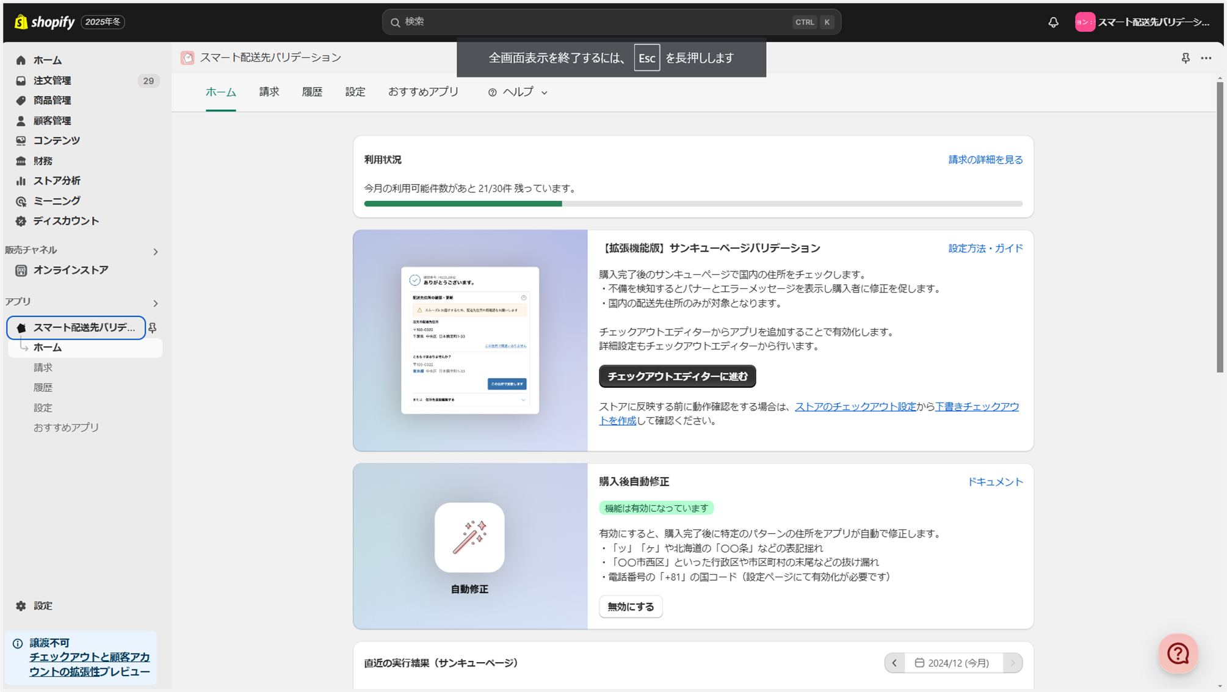Expand the 販売チャネル section chevron
The width and height of the screenshot is (1227, 692).
(x=156, y=252)
